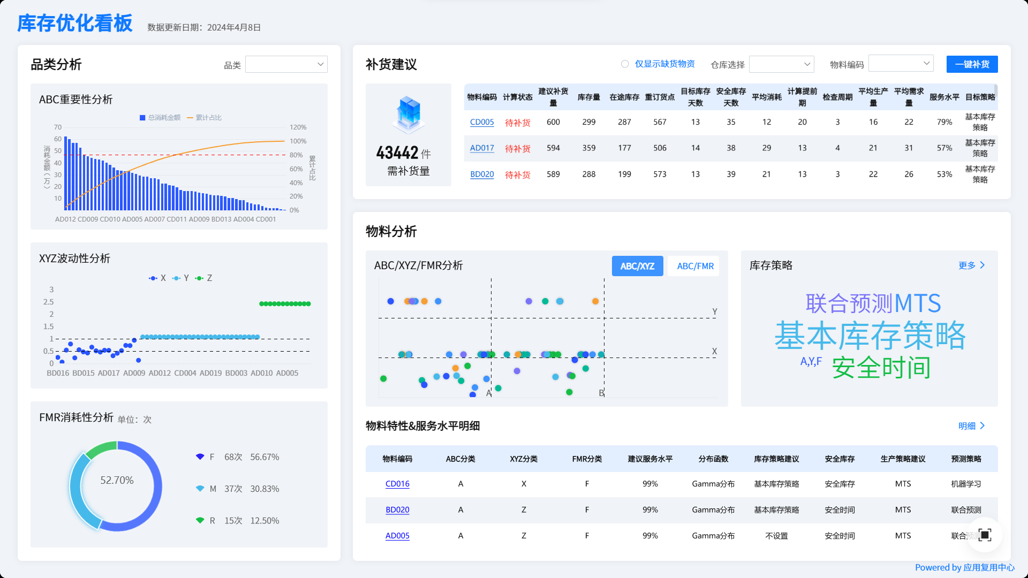
Task: Click the replenishment table vertical scrollbar
Action: point(995,91)
